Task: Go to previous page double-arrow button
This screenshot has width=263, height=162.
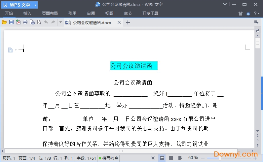Action: click(x=257, y=136)
